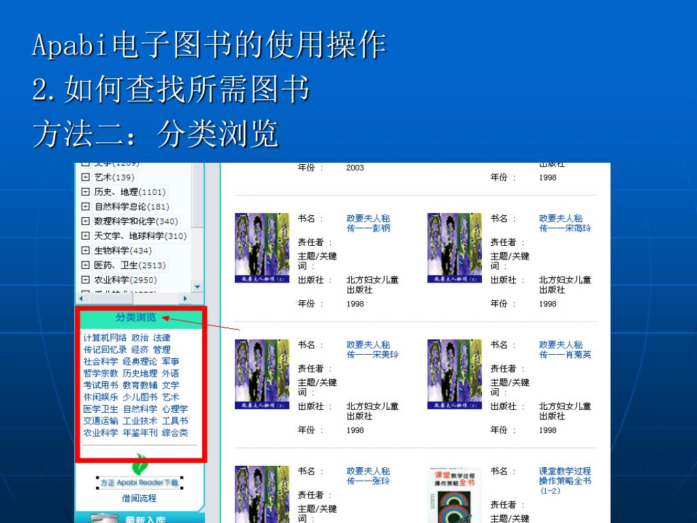Select the 文学 category link
Viewport: 697px width, 523px height.
(x=171, y=385)
